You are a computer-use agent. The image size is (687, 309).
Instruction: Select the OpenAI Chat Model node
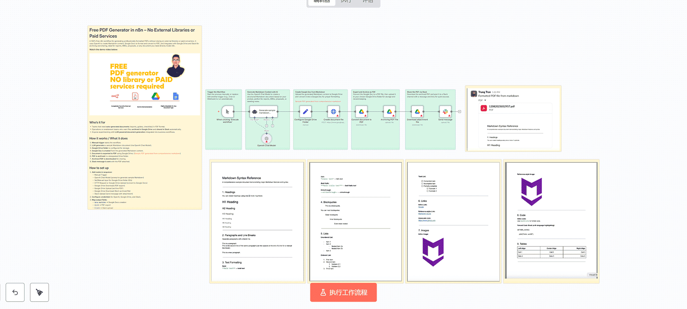[x=267, y=139]
